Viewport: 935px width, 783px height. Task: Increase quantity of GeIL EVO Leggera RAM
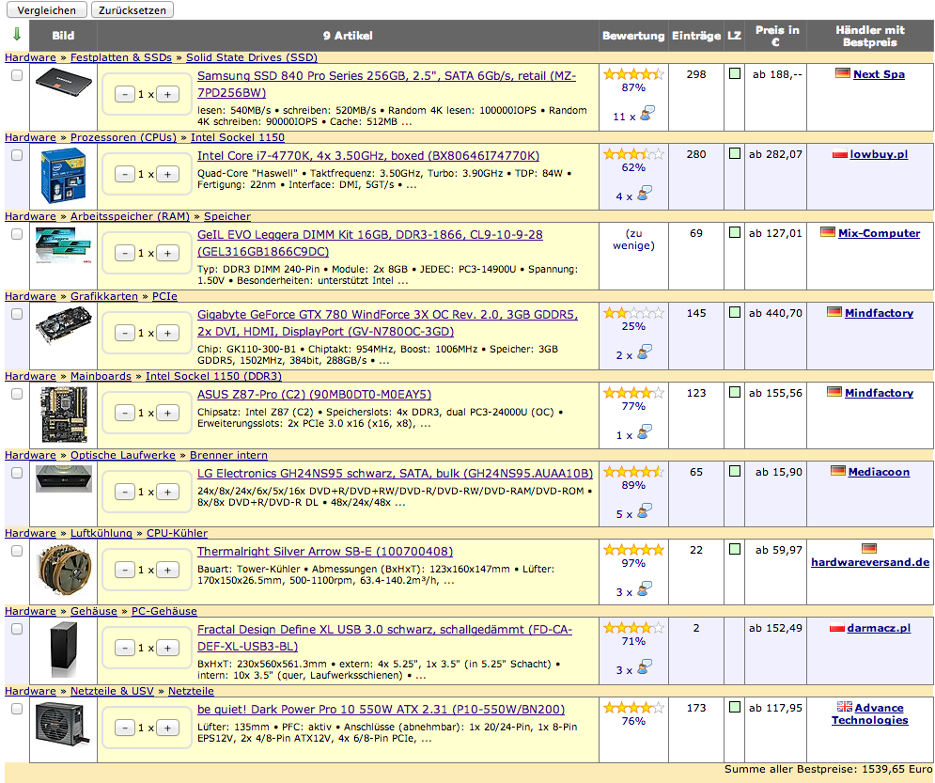pyautogui.click(x=167, y=254)
